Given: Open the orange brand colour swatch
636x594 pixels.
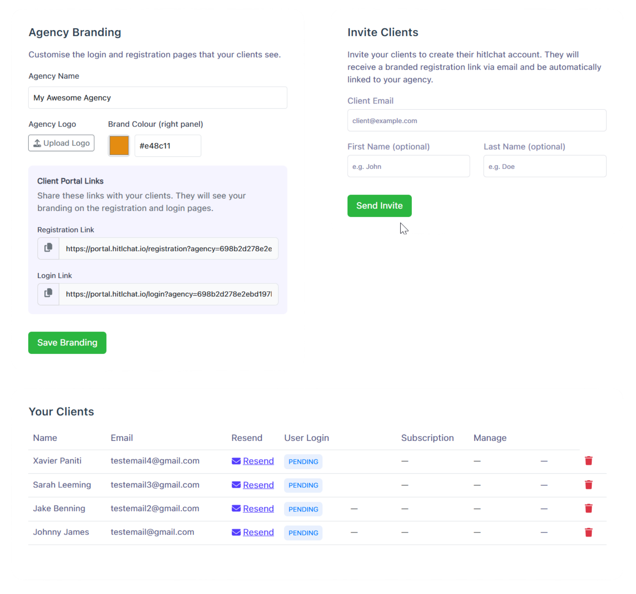Looking at the screenshot, I should [119, 146].
